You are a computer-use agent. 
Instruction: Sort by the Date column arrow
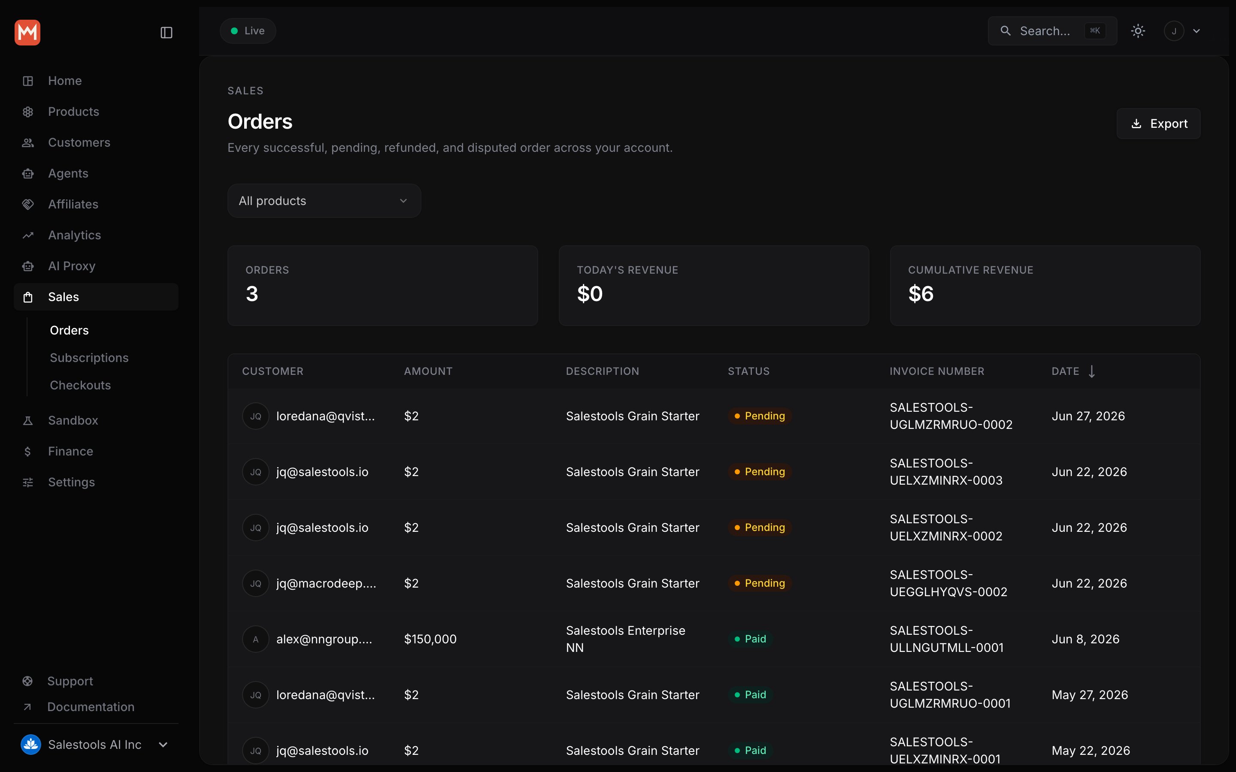pos(1091,371)
